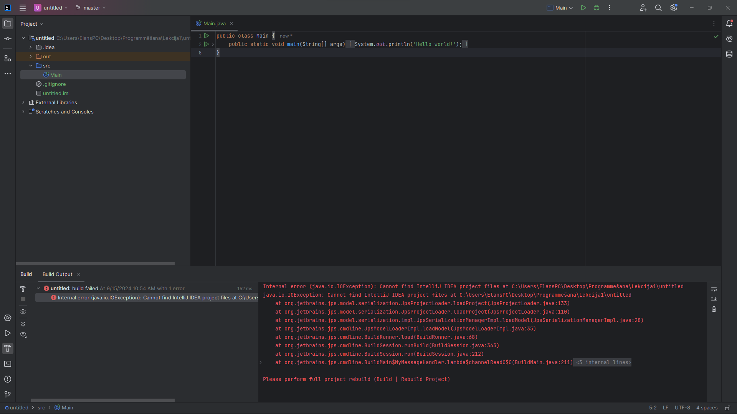The width and height of the screenshot is (737, 414).
Task: Open the Notifications bell
Action: tap(730, 23)
